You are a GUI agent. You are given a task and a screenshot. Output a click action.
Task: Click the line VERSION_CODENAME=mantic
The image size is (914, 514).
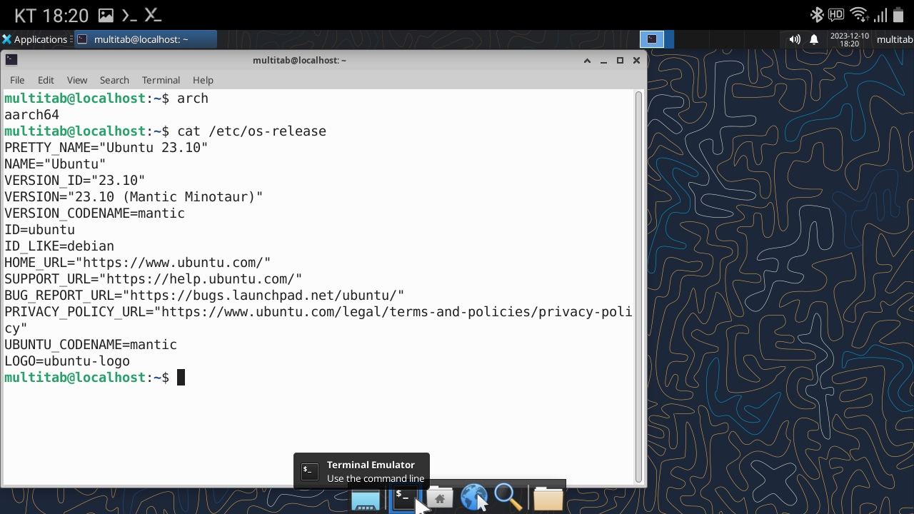94,213
